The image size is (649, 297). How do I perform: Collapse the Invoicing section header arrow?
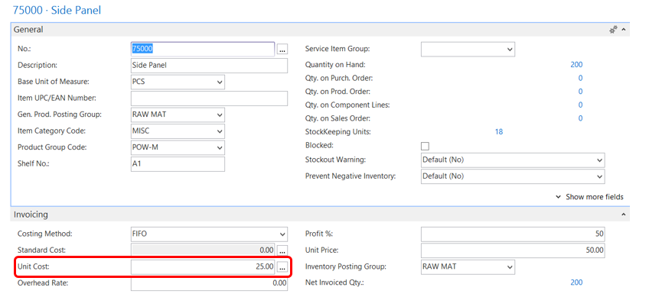point(623,215)
